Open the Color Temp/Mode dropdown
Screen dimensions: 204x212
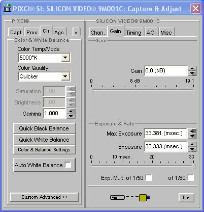[x=65, y=58]
